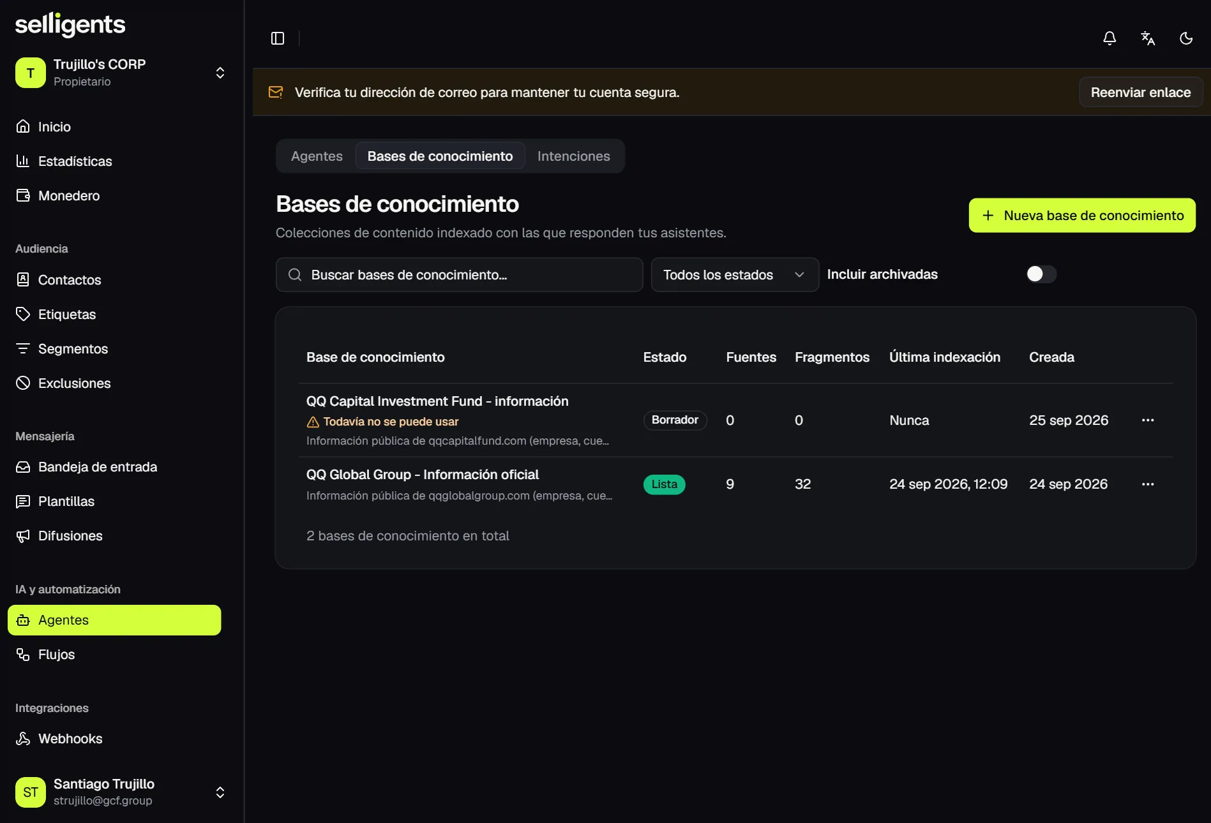
Task: Click the Etiquetas tag icon
Action: pos(23,314)
